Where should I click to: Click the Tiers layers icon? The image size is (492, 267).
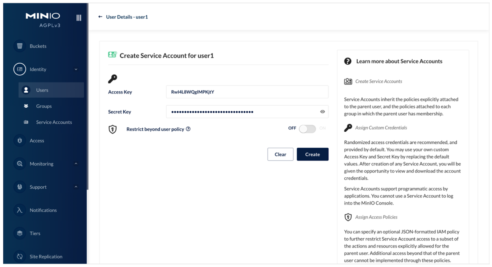click(x=20, y=233)
